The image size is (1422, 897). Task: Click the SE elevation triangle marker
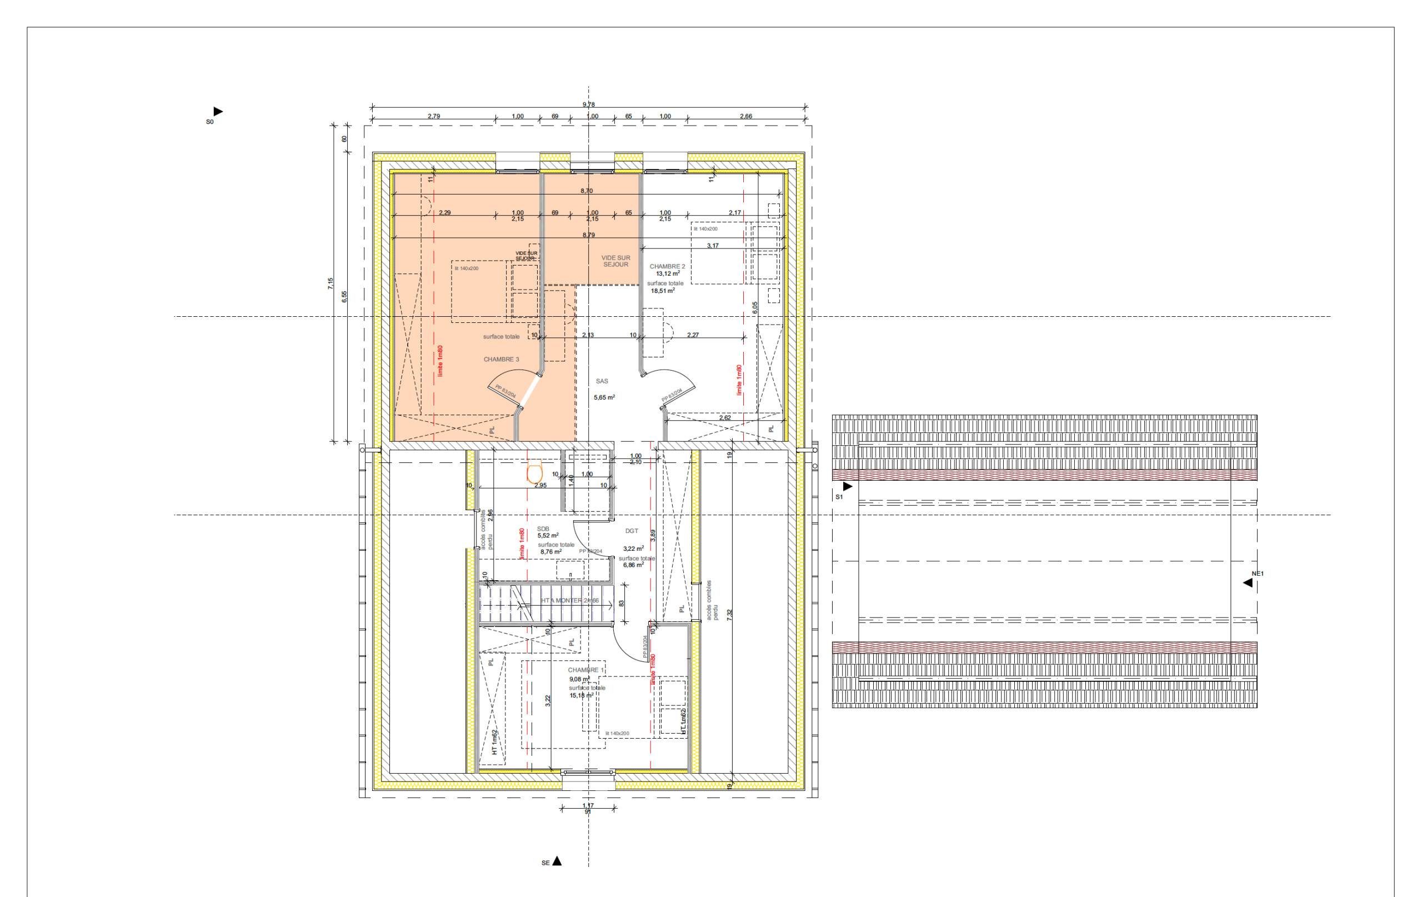point(556,861)
